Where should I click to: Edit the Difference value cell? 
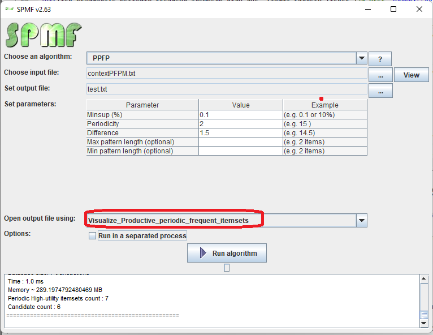[240, 132]
